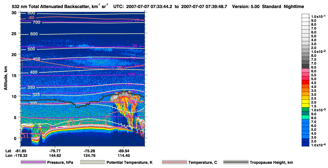
Task: Click the '450' potential temperature contour label
Action: pyautogui.click(x=37, y=59)
